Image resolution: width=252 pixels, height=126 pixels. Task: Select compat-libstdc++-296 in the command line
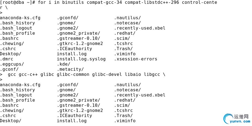pyautogui.click(x=152, y=2)
